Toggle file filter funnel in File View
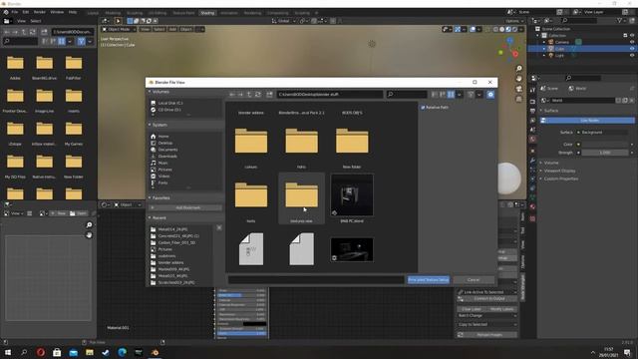 [x=471, y=95]
